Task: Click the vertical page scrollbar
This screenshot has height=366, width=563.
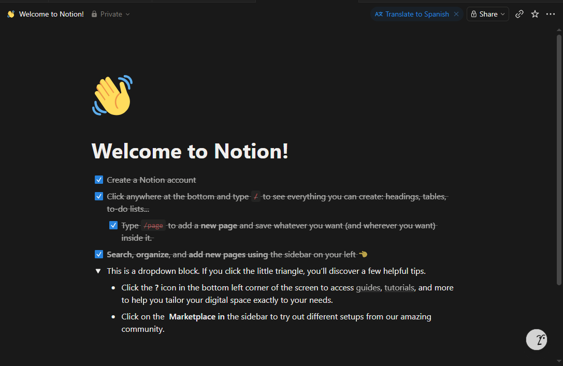Action: point(559,159)
